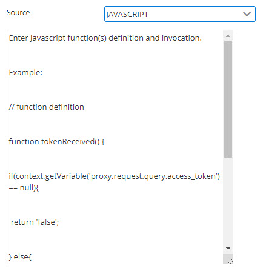
Task: Click the scrollbar down arrow in code area
Action: click(228, 249)
